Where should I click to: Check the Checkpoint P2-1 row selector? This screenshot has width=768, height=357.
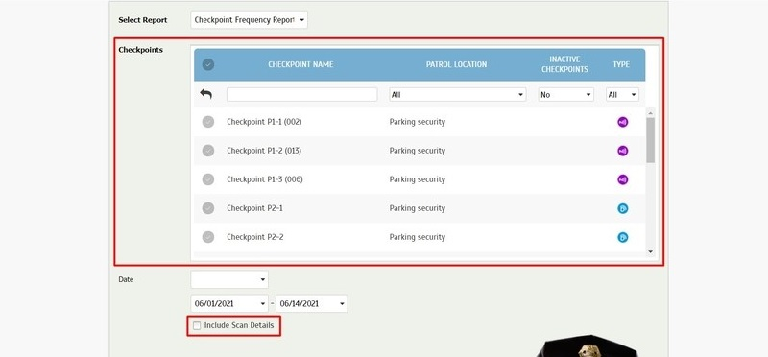pyautogui.click(x=208, y=208)
